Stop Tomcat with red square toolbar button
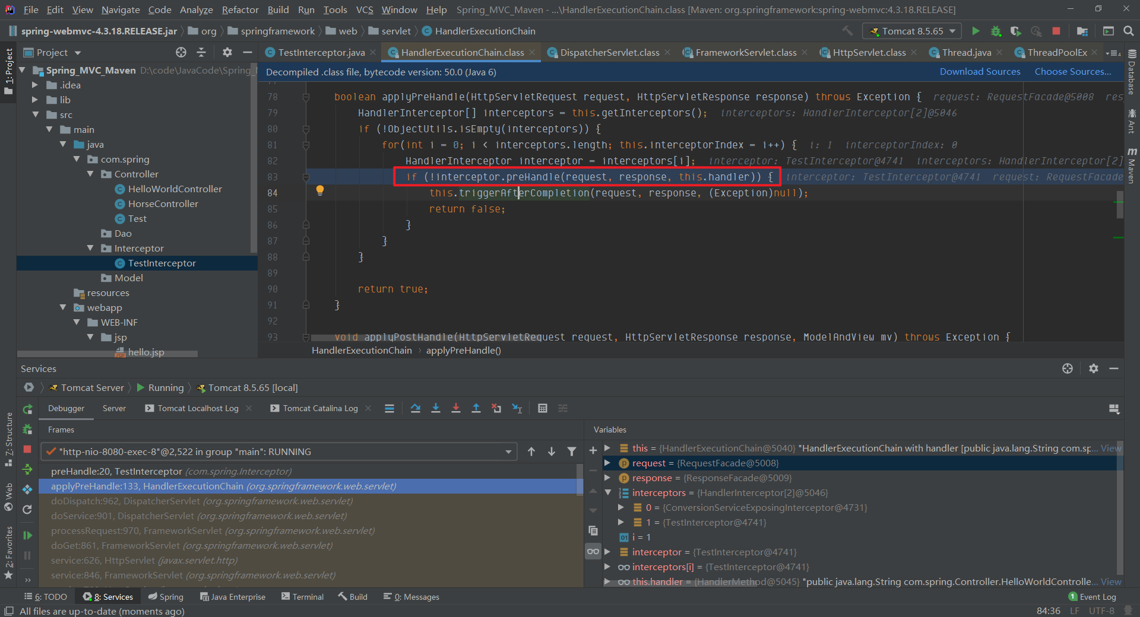The width and height of the screenshot is (1140, 617). (1056, 31)
